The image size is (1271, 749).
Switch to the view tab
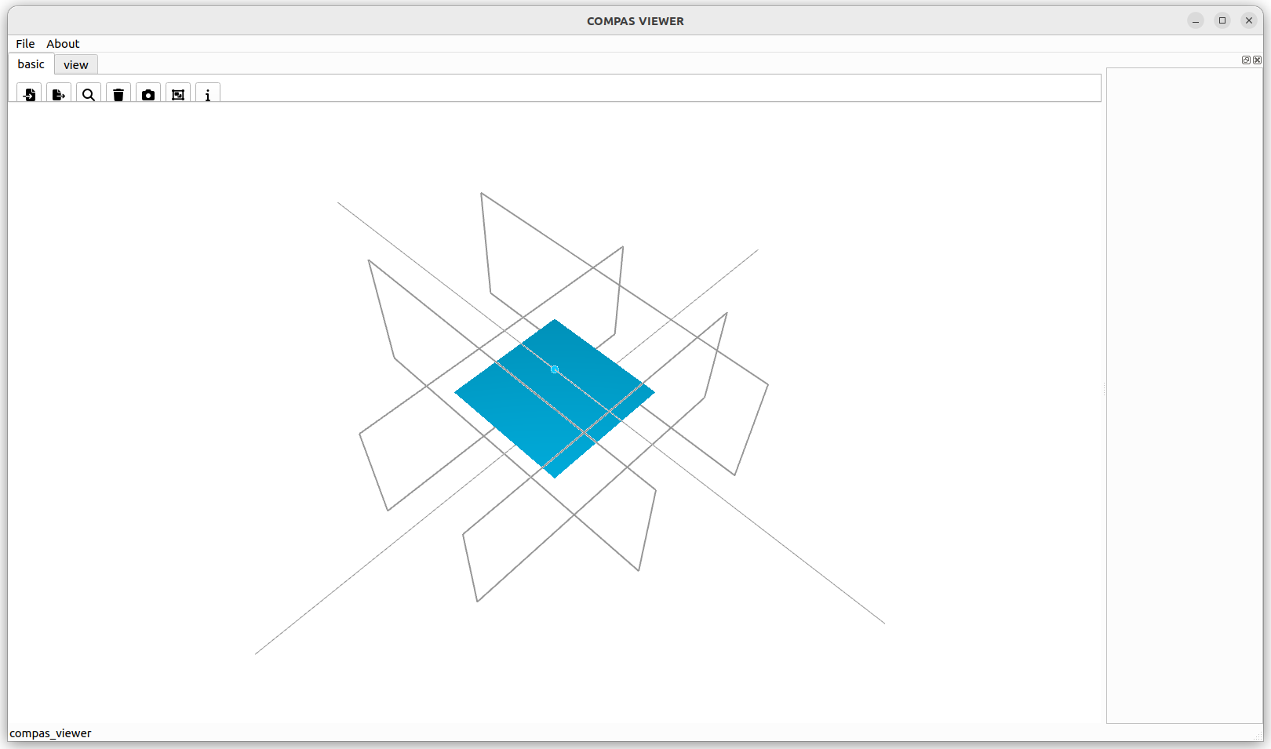point(76,65)
